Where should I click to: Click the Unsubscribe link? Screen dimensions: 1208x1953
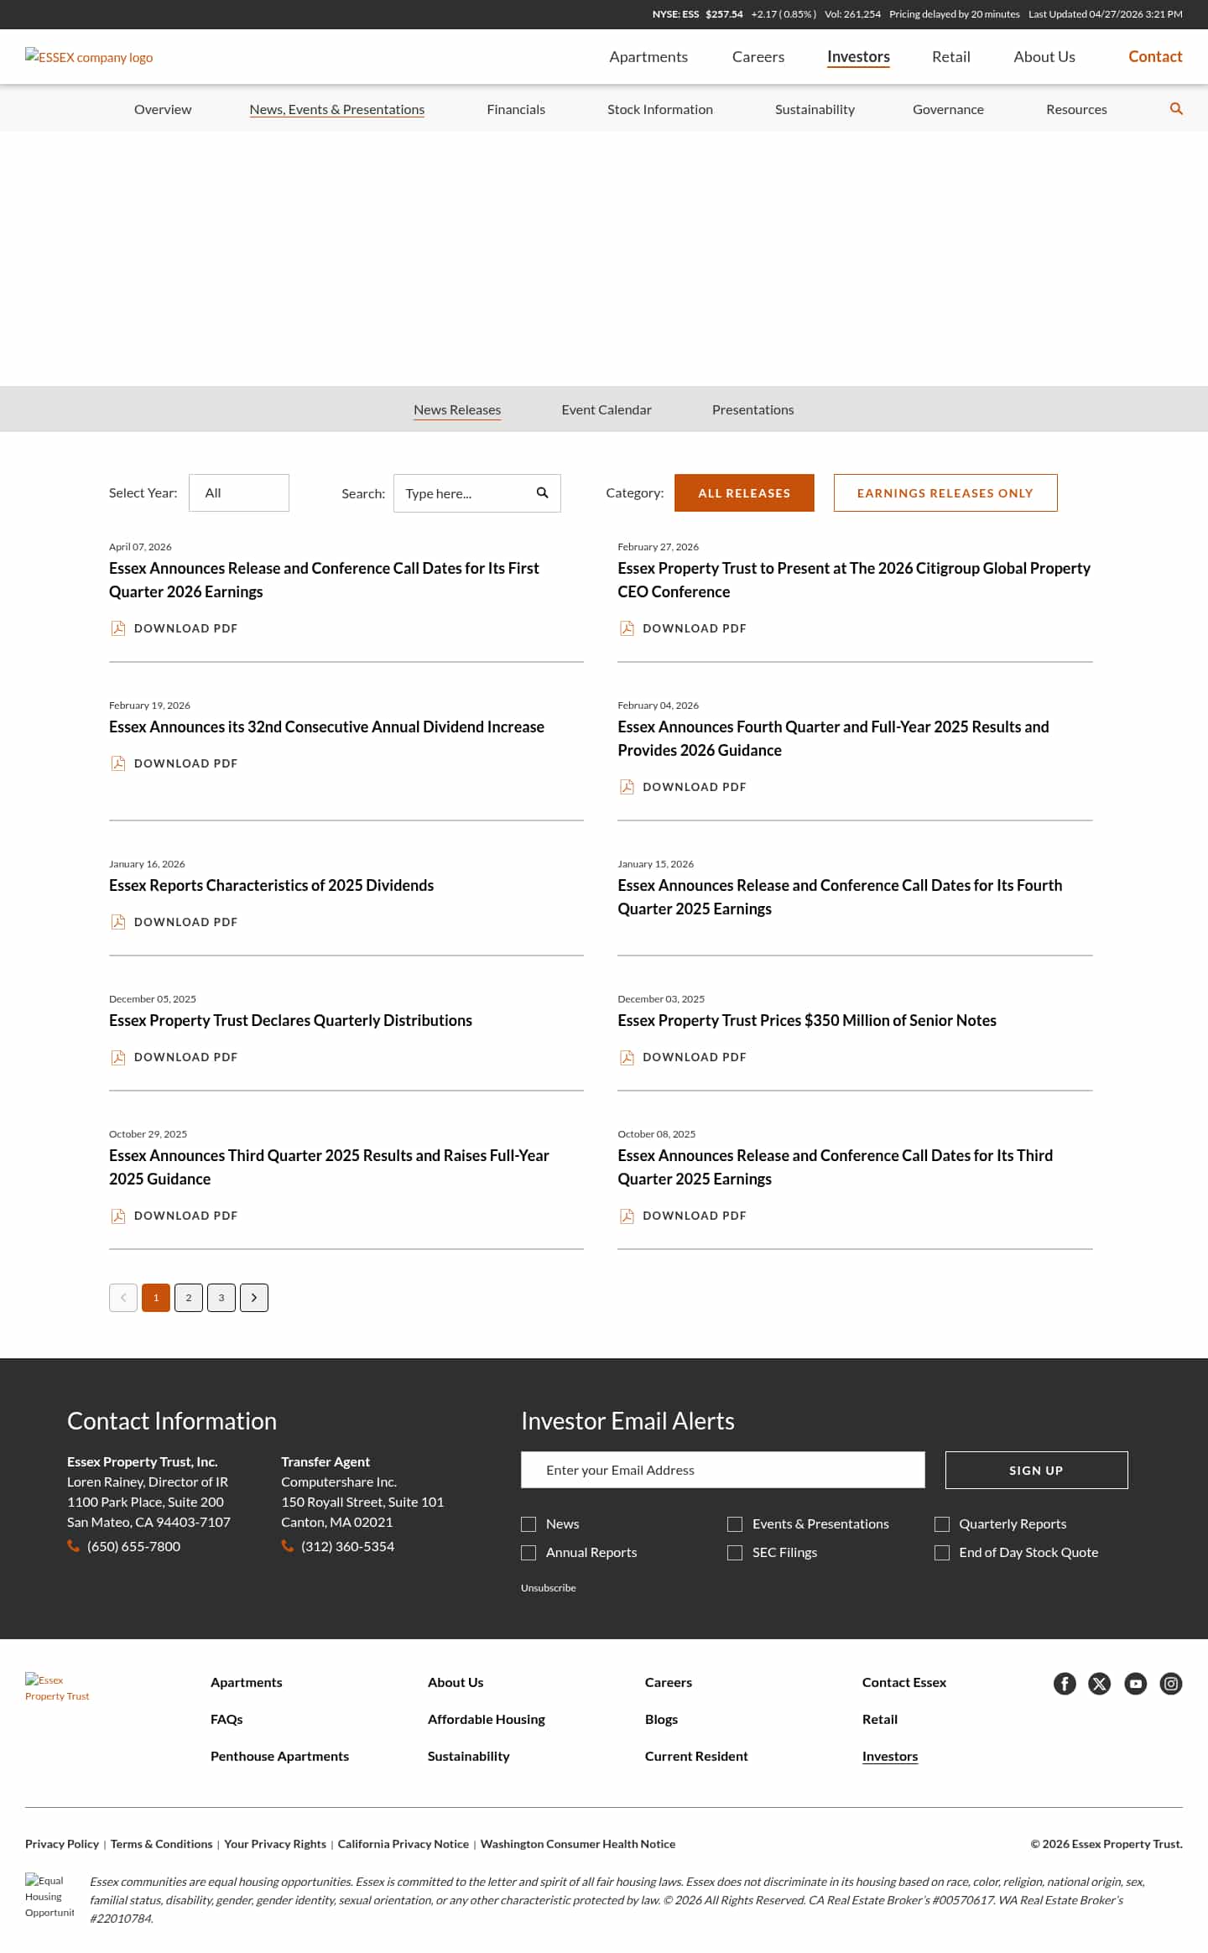[x=548, y=1588]
